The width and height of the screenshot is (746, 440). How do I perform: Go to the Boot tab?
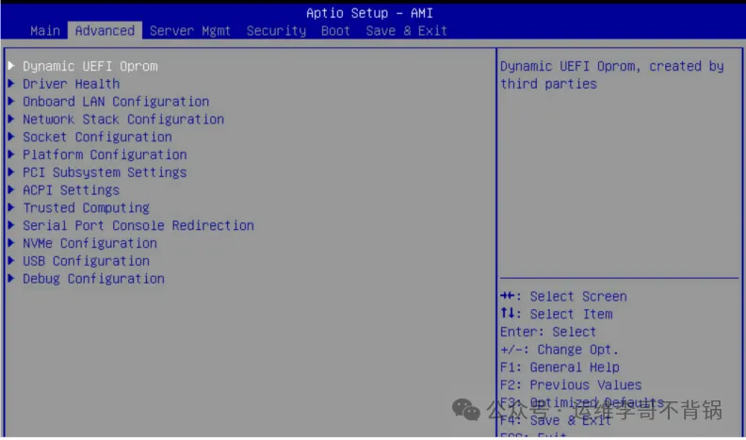335,31
